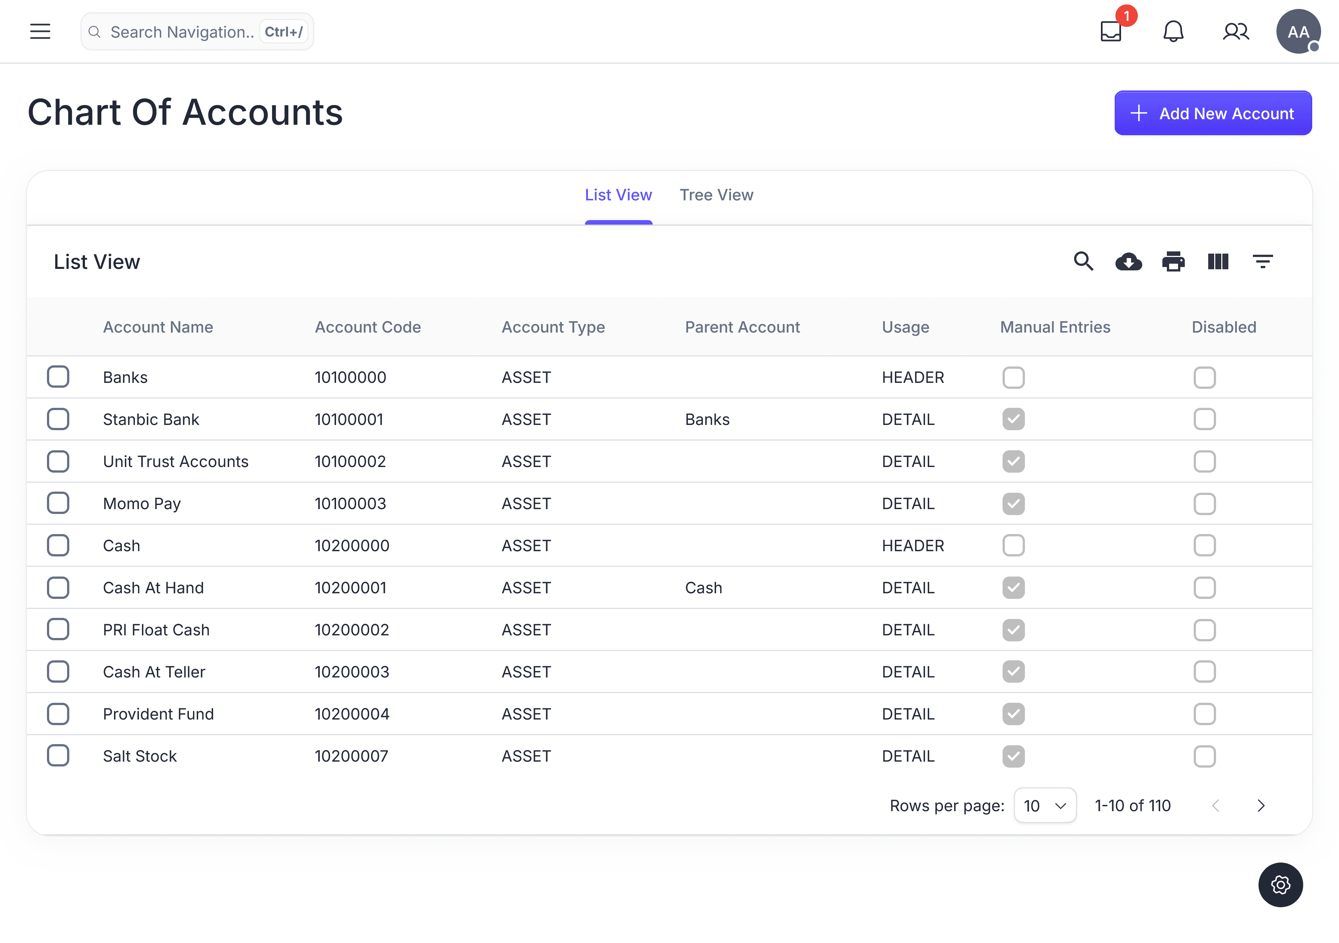Click the notifications bell icon
The image size is (1339, 943).
(x=1173, y=32)
